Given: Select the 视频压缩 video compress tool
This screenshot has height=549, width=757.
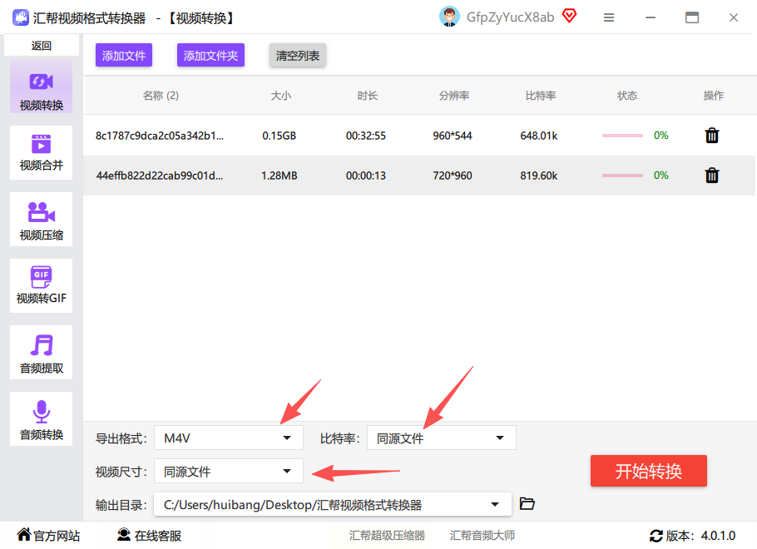Looking at the screenshot, I should click(41, 220).
